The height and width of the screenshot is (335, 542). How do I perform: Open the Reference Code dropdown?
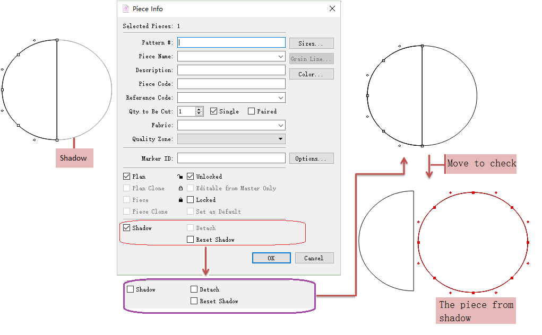(280, 98)
